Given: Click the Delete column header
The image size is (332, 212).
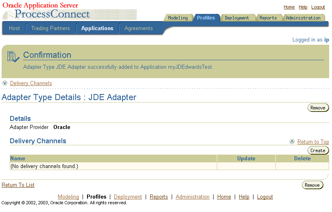Looking at the screenshot, I should pos(302,158).
